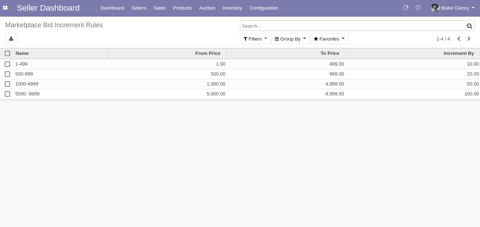The width and height of the screenshot is (480, 227).
Task: Click the export/download records icon
Action: click(11, 39)
